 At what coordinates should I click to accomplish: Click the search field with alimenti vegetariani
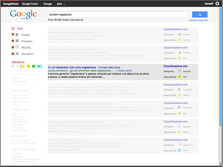[118, 14]
